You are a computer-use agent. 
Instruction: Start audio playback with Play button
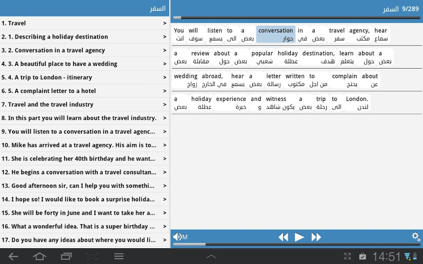(299, 237)
